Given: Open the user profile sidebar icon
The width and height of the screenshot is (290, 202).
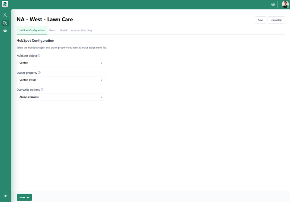Looking at the screenshot, I should (5, 15).
